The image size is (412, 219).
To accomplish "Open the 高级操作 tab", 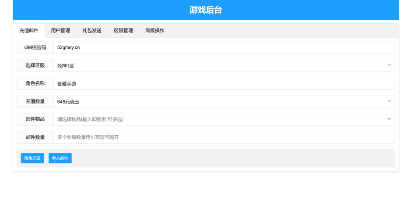I will coord(154,31).
